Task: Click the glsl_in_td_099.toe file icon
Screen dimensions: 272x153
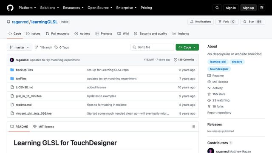Action: pyautogui.click(x=12, y=96)
